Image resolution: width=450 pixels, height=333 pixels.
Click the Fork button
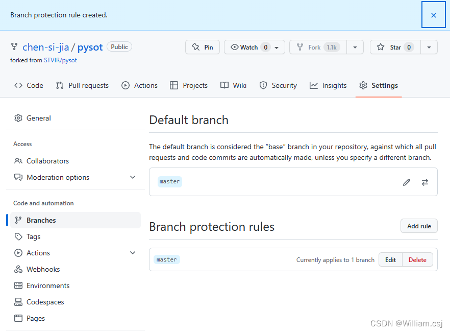[318, 47]
